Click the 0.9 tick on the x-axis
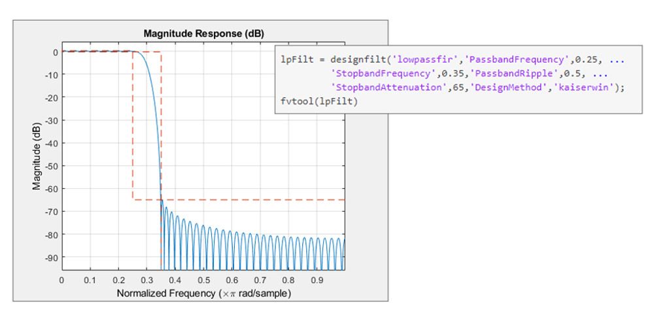This screenshot has width=654, height=324. click(x=317, y=280)
